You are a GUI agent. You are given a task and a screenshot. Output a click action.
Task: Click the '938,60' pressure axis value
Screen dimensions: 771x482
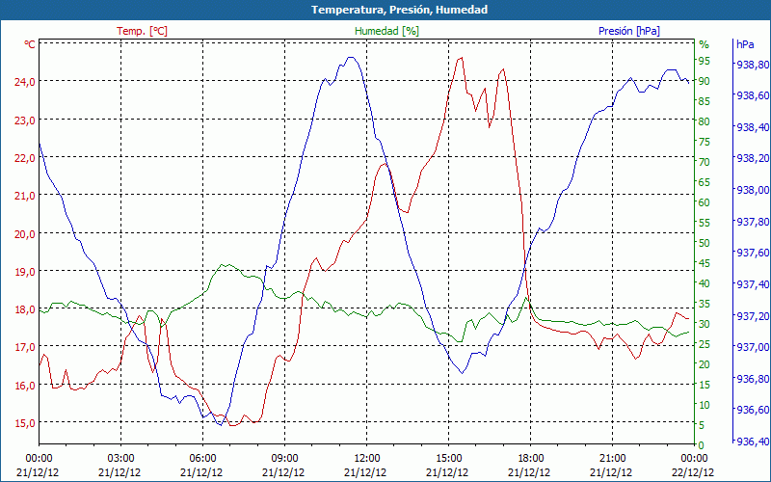point(751,95)
